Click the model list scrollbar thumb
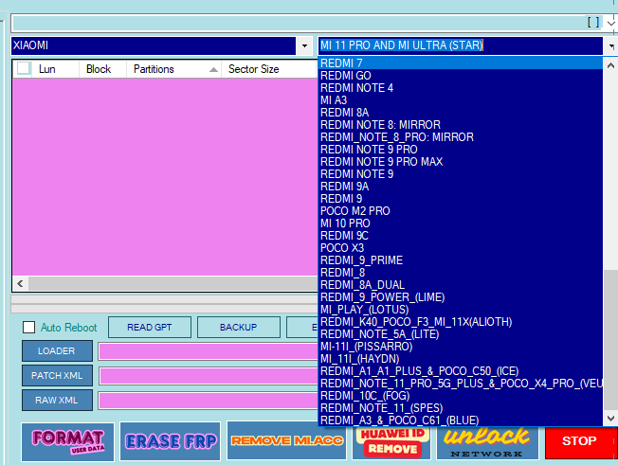The height and width of the screenshot is (465, 618). tap(610, 340)
